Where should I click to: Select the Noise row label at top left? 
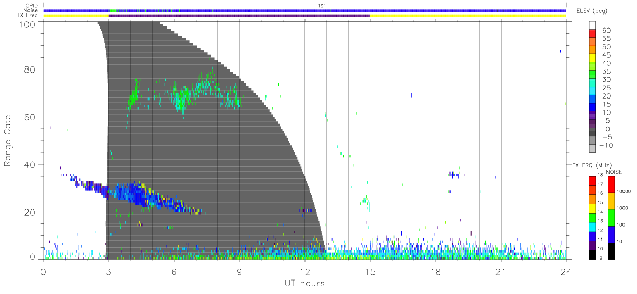click(x=30, y=10)
